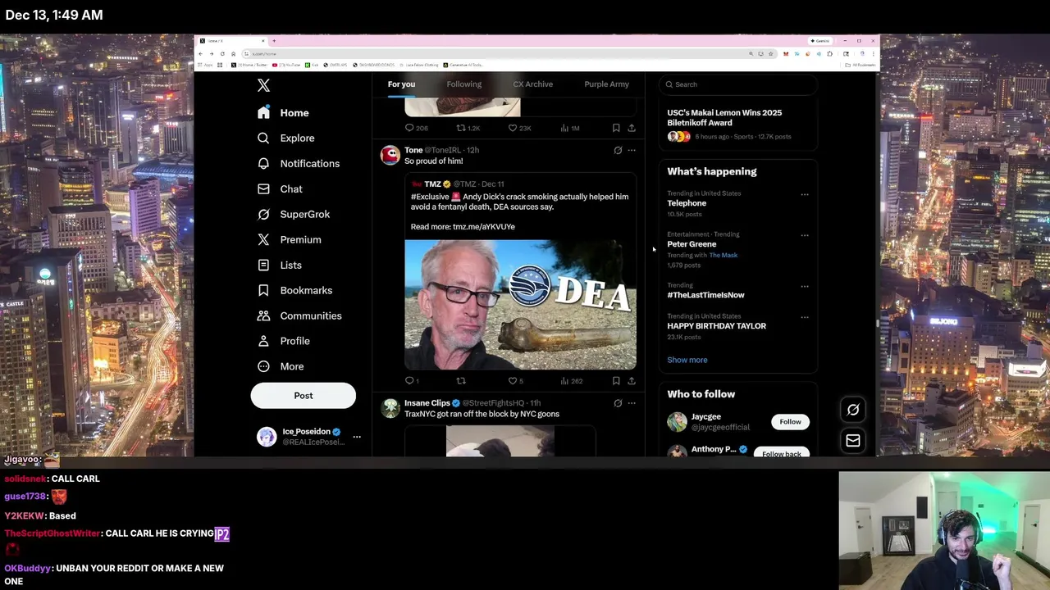Select the Following tab

464,84
